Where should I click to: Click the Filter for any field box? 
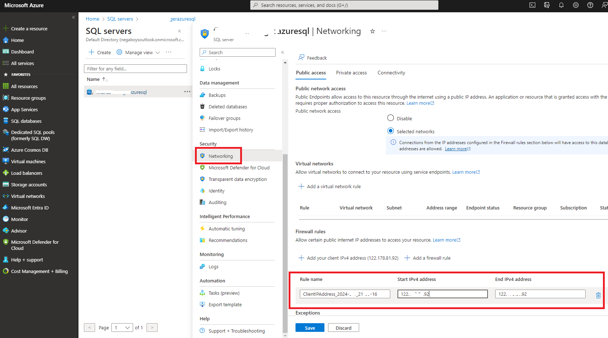pyautogui.click(x=135, y=69)
